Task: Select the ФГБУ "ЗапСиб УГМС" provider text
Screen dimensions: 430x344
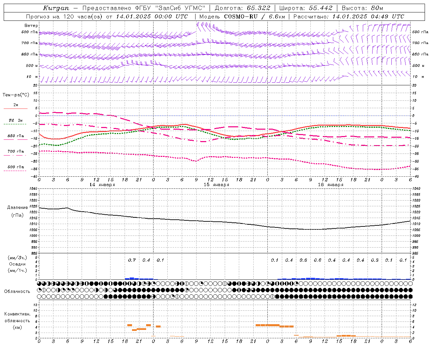Action: (x=170, y=8)
